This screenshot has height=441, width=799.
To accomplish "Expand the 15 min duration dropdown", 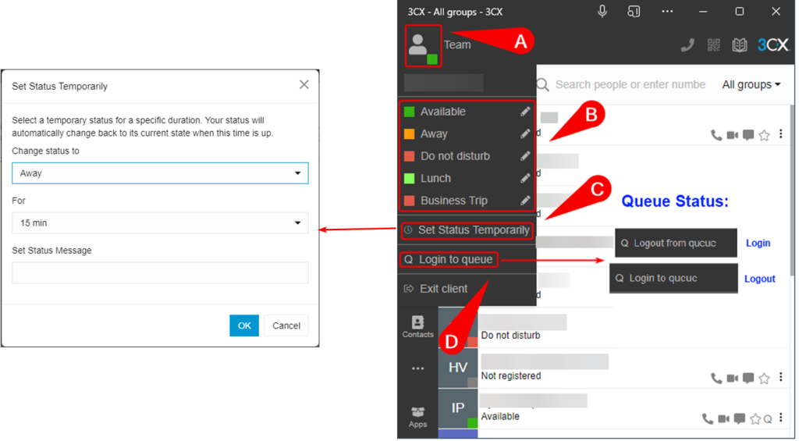I will (160, 223).
